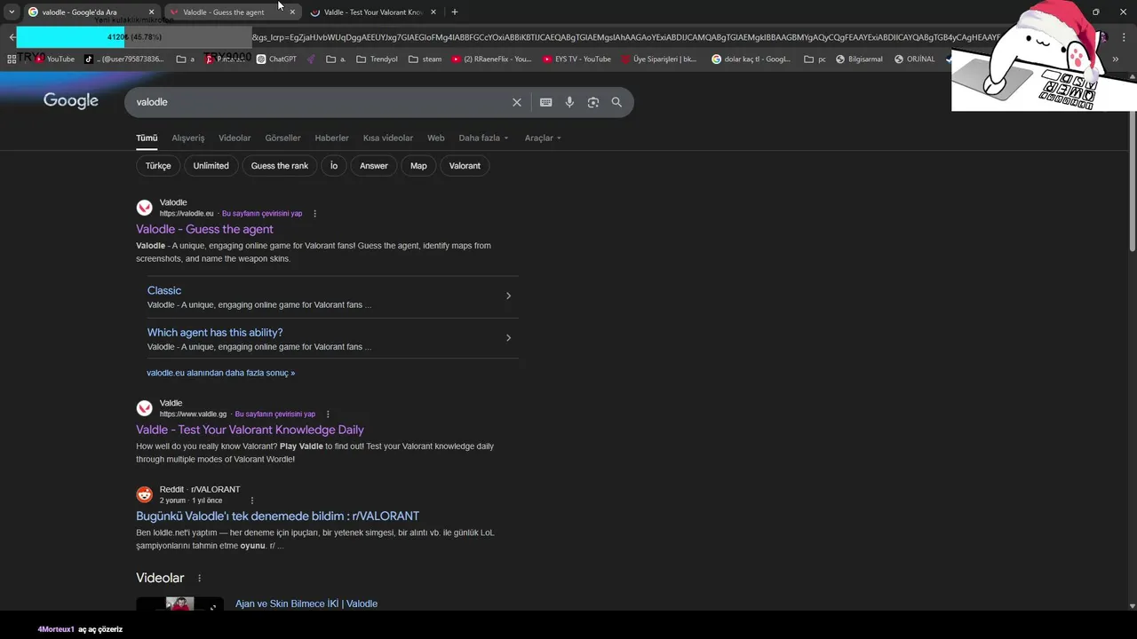This screenshot has height=639, width=1137.
Task: Open the steam bookmarks folder
Action: coord(425,59)
